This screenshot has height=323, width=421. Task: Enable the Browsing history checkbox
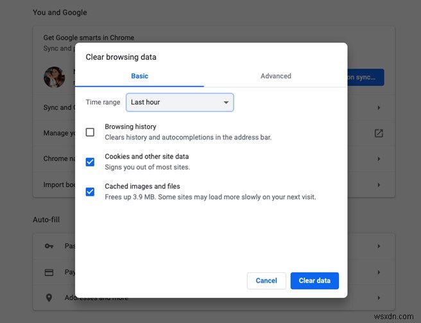pyautogui.click(x=90, y=132)
